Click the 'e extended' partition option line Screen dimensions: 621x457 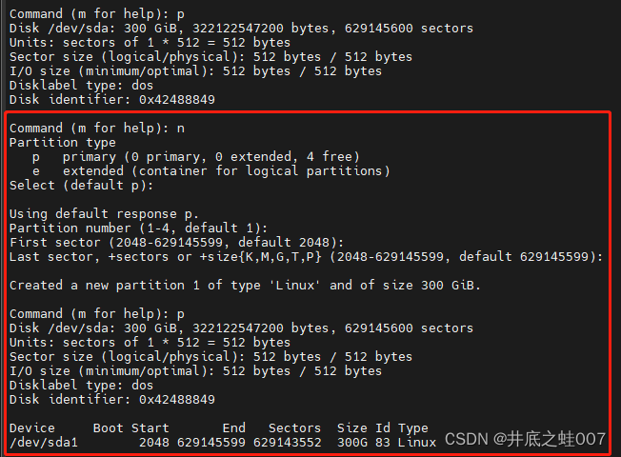[x=211, y=171]
